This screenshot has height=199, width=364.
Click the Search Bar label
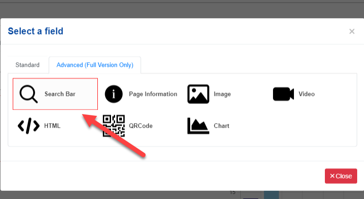[x=60, y=94]
